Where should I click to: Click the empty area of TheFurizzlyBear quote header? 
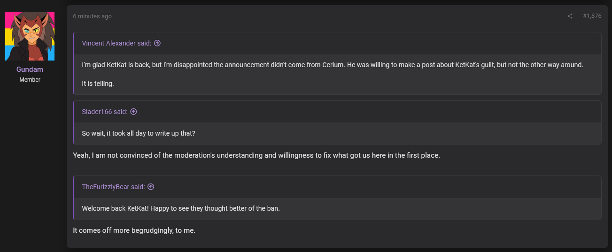click(376, 187)
